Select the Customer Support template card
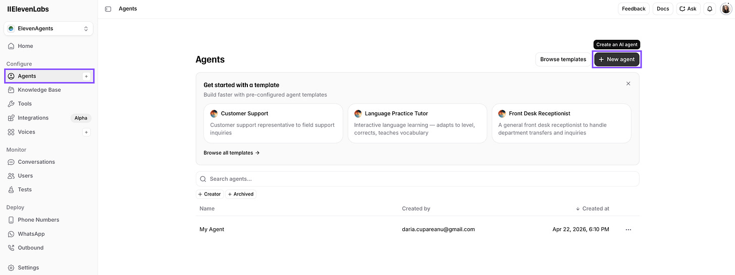The image size is (735, 275). [x=273, y=123]
